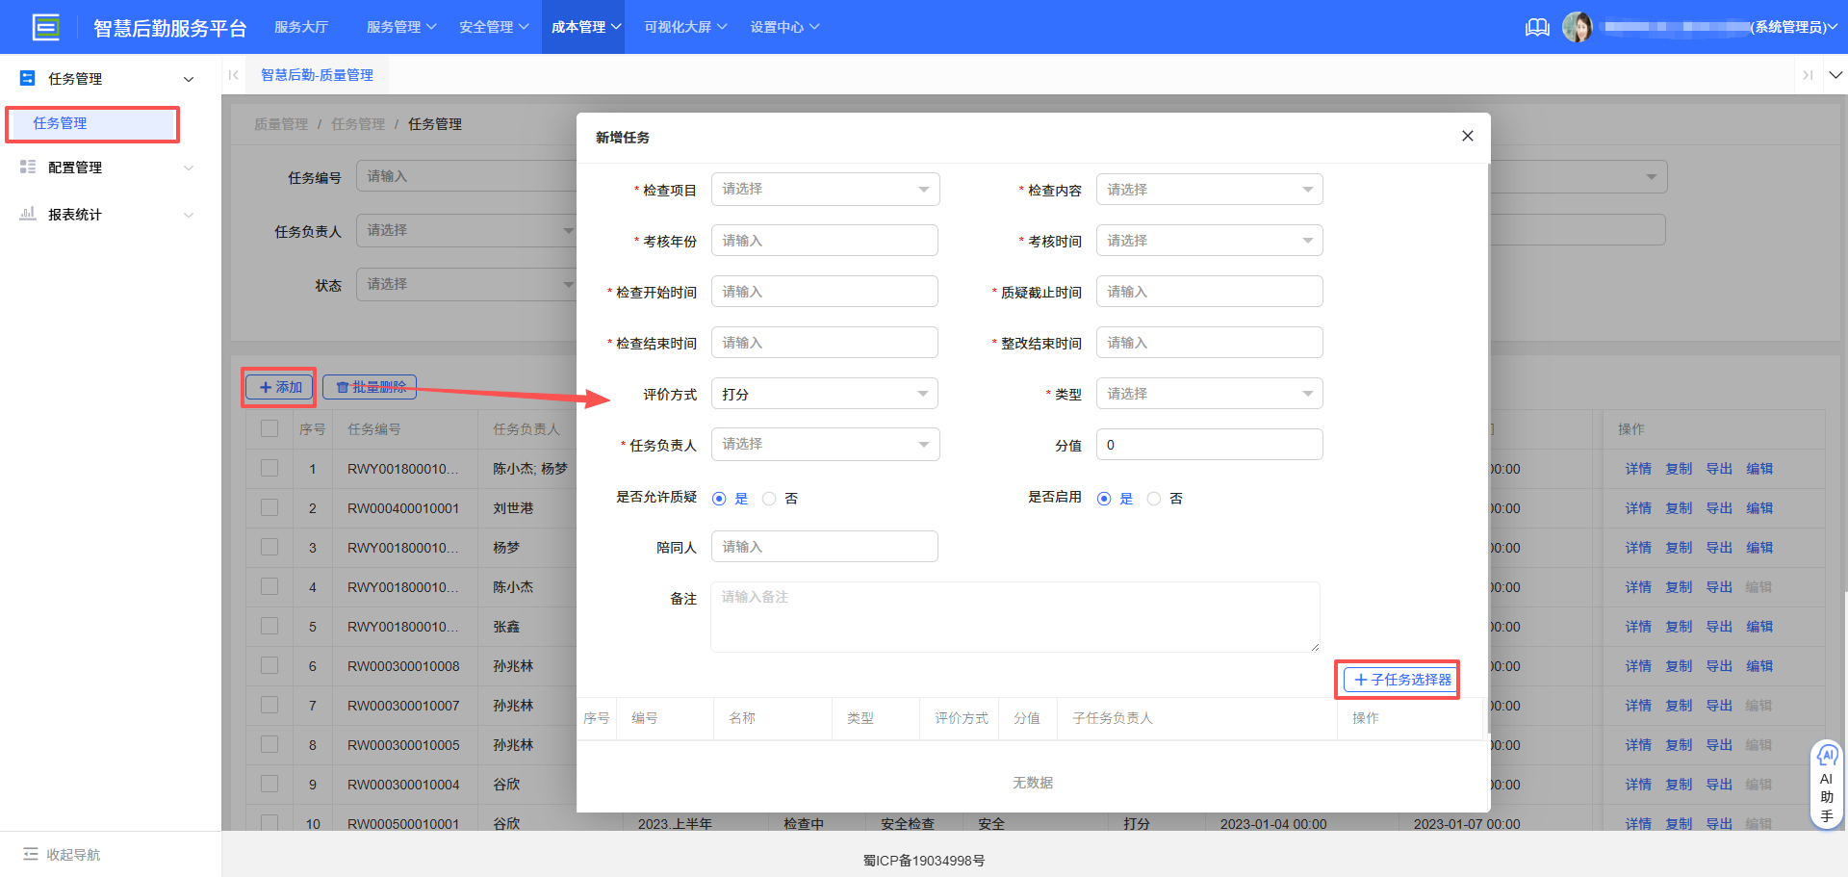Click the 批量删除 button

pos(370,386)
